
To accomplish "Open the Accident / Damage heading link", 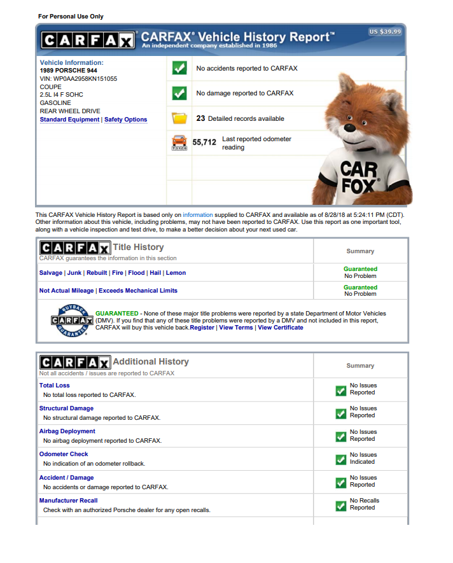I will (x=66, y=478).
